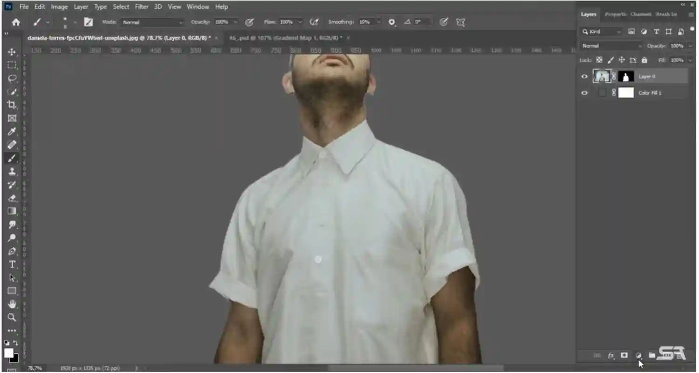Click the Color Fill 1 color thumbnail
This screenshot has height=373, width=699.
(x=602, y=93)
